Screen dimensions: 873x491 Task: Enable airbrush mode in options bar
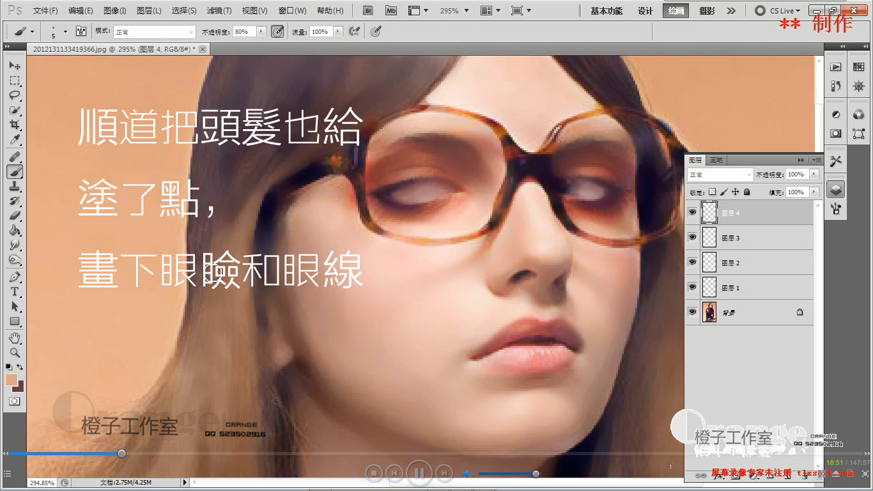pos(354,31)
